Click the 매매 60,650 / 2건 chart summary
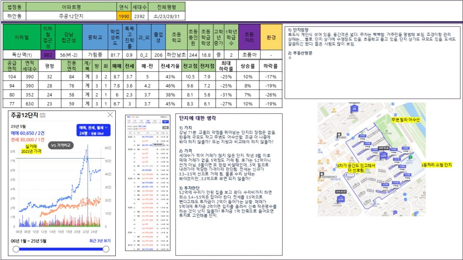 pos(28,133)
